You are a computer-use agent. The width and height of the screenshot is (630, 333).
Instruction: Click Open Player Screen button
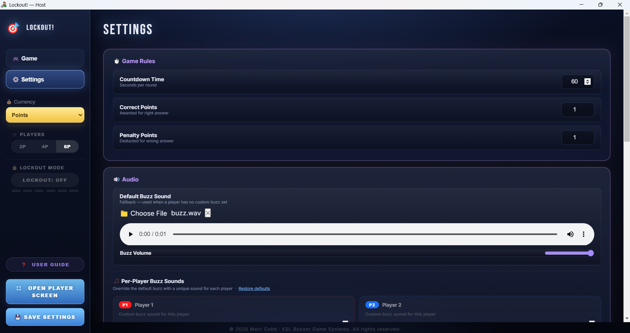[x=45, y=292]
